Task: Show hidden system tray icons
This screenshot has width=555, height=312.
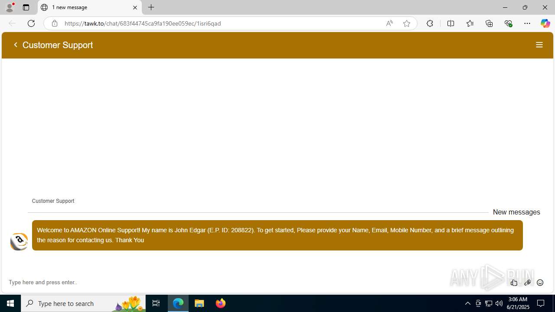Action: tap(467, 303)
